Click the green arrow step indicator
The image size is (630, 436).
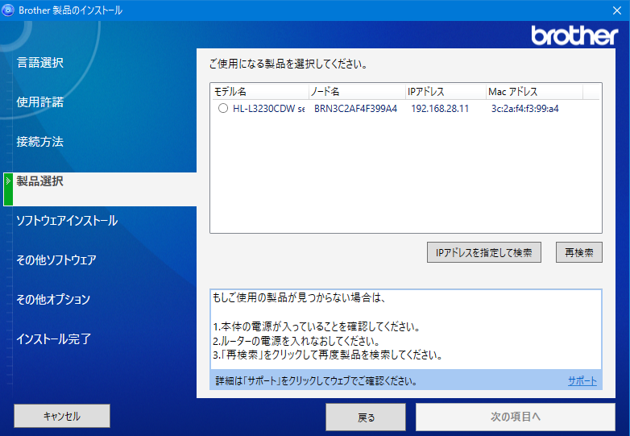click(8, 189)
